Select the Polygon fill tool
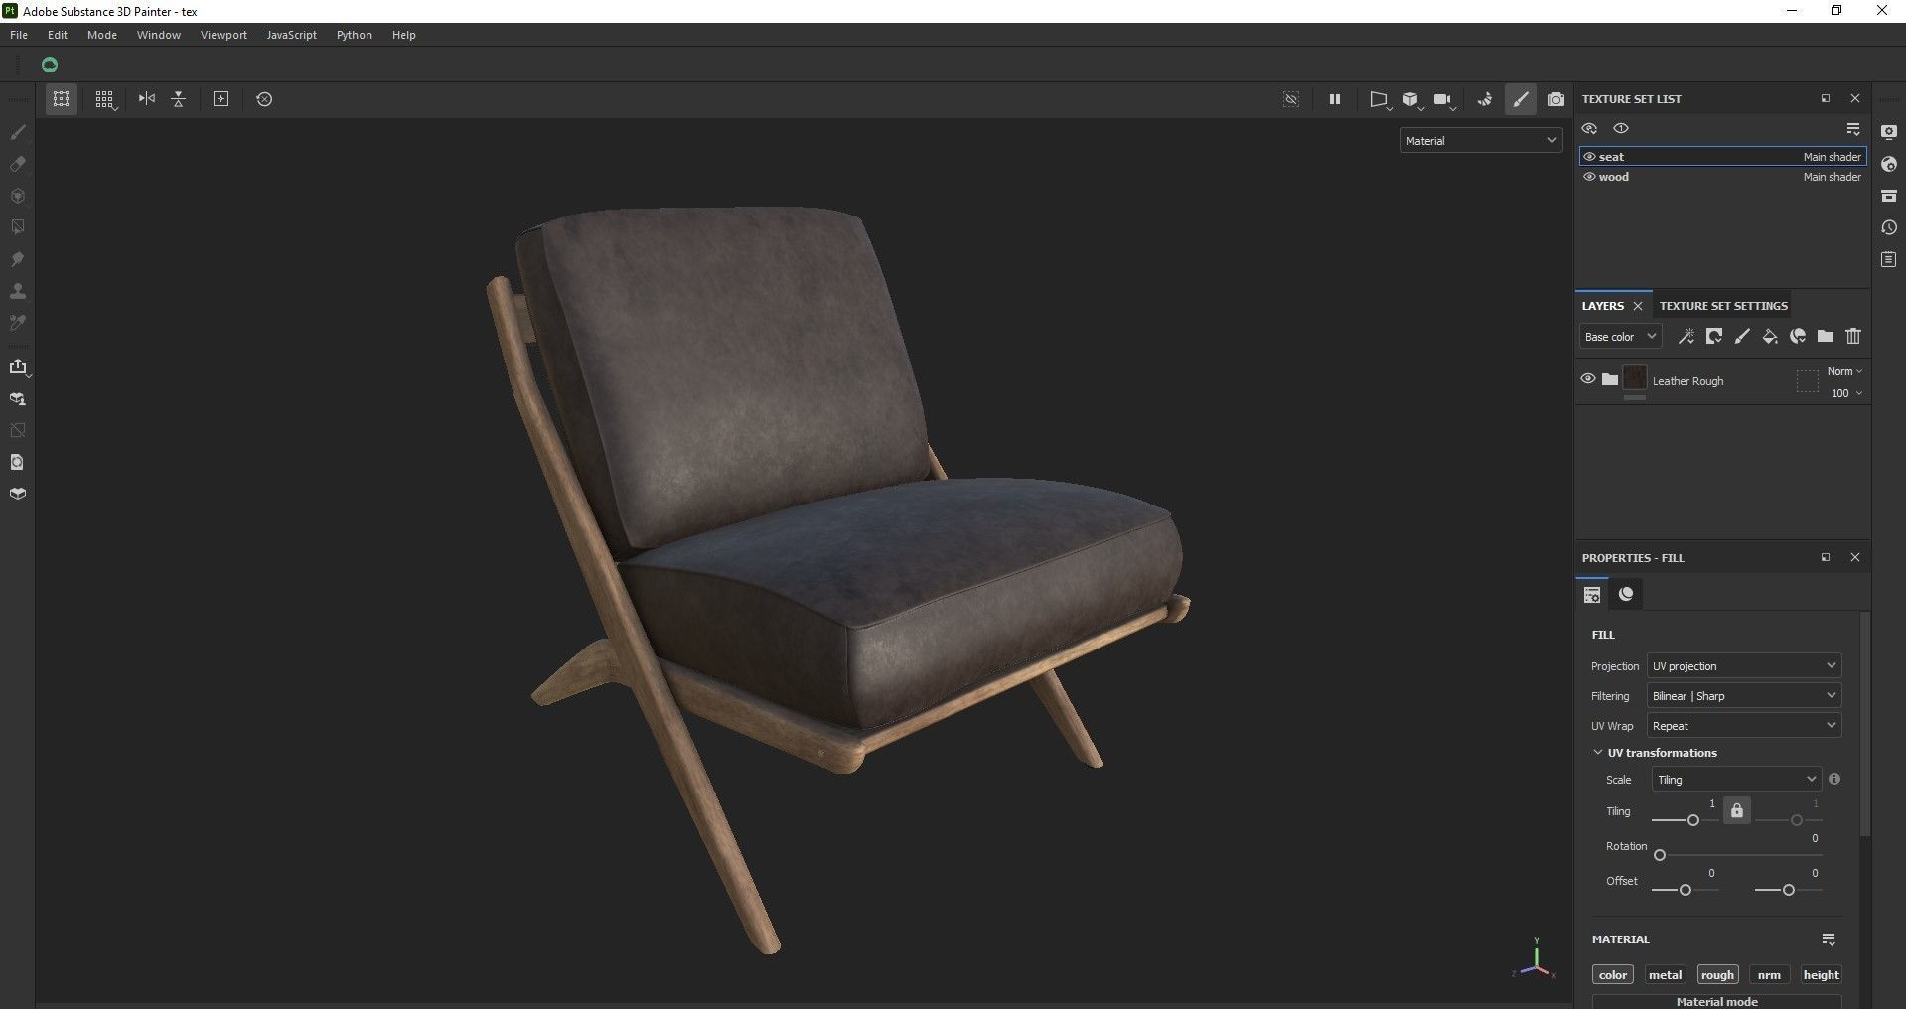The height and width of the screenshot is (1009, 1906). click(17, 227)
